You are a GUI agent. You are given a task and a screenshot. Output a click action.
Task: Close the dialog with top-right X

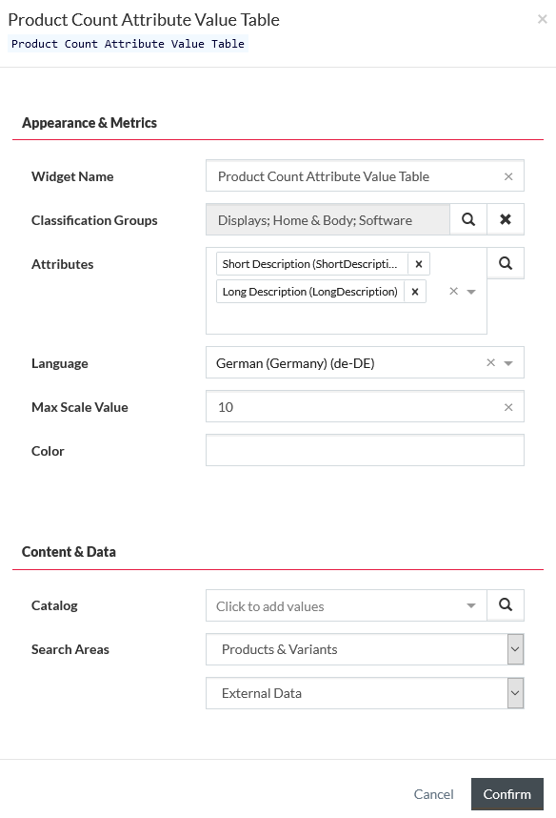tap(543, 19)
